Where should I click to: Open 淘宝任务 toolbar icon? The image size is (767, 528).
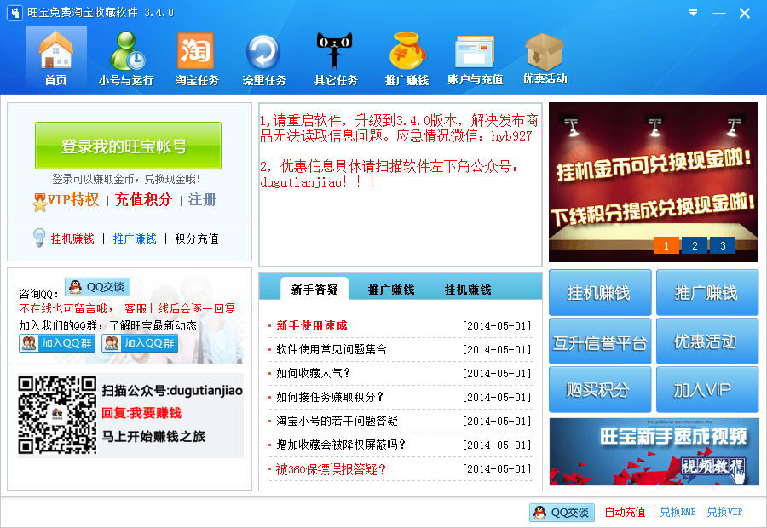pos(197,58)
